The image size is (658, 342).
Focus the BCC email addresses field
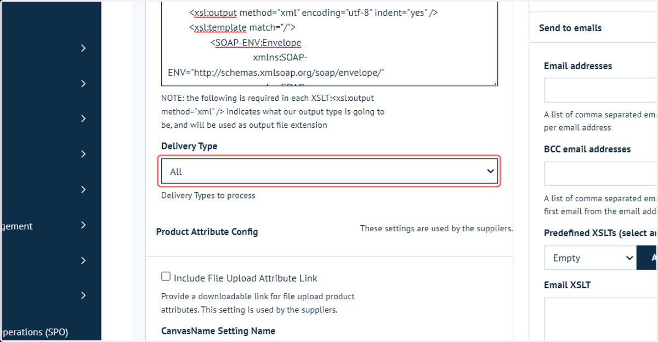(601, 174)
